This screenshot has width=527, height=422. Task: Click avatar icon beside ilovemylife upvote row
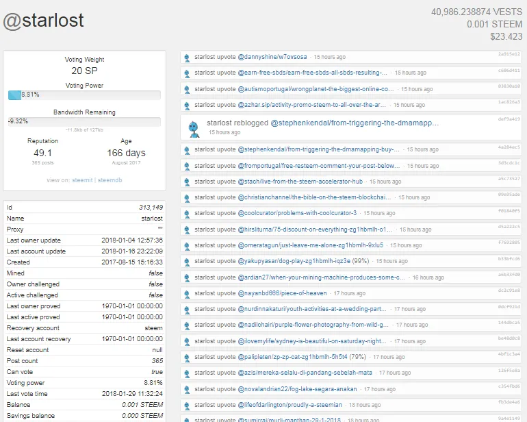pyautogui.click(x=187, y=342)
